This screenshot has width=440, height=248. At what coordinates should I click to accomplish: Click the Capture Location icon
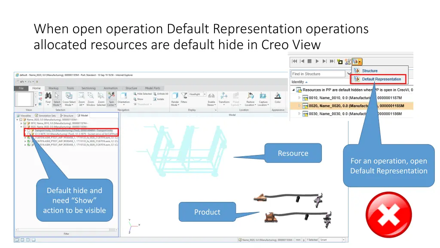pyautogui.click(x=263, y=96)
